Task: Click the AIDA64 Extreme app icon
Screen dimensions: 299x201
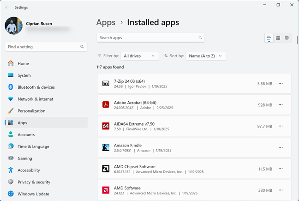Action: click(x=106, y=126)
